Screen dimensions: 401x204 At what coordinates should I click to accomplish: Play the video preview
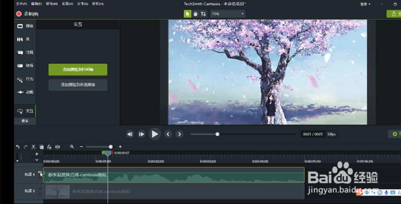pos(155,134)
